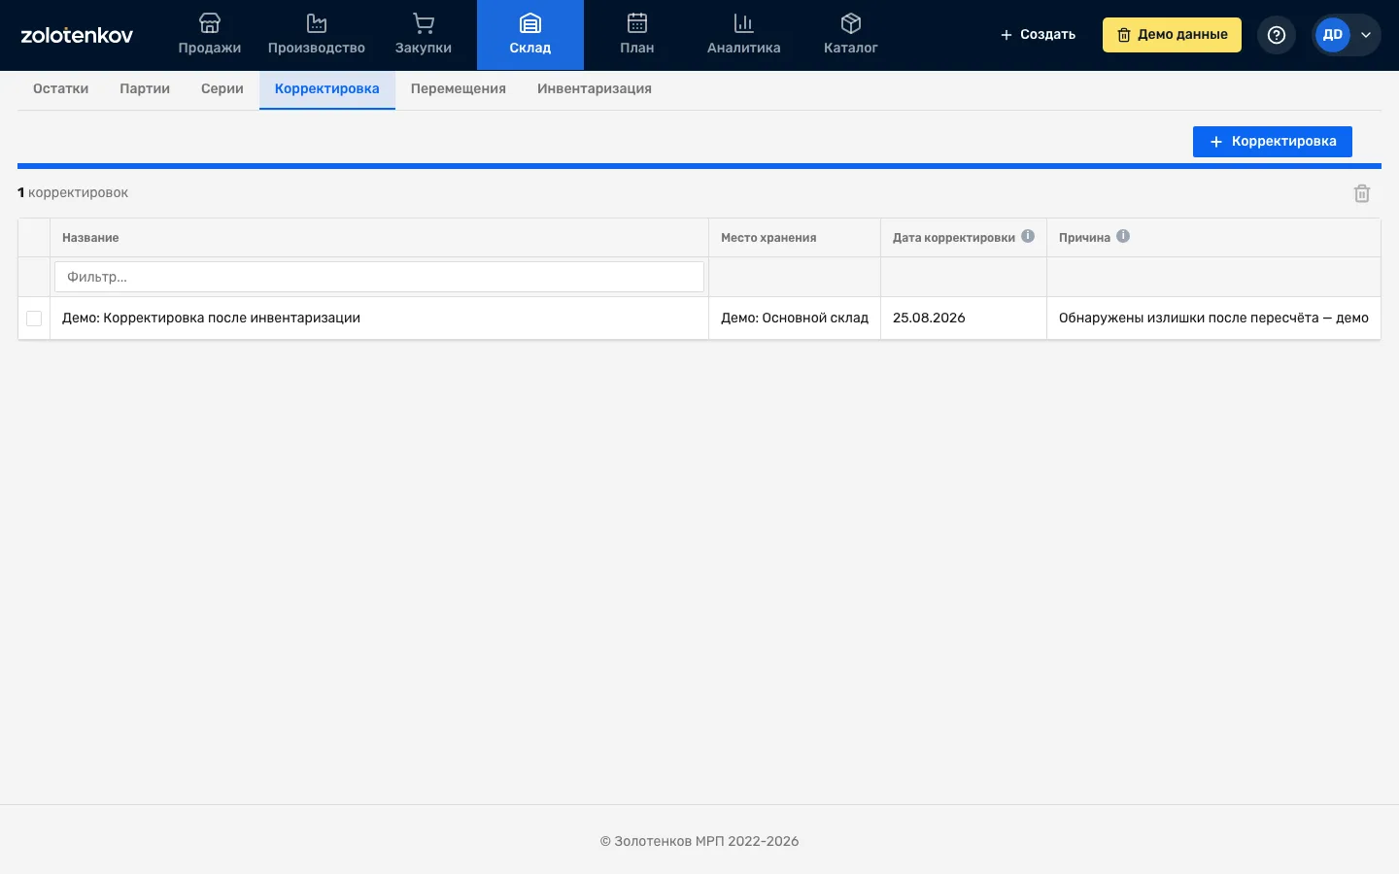
Task: Open the Аналитика section
Action: [744, 35]
